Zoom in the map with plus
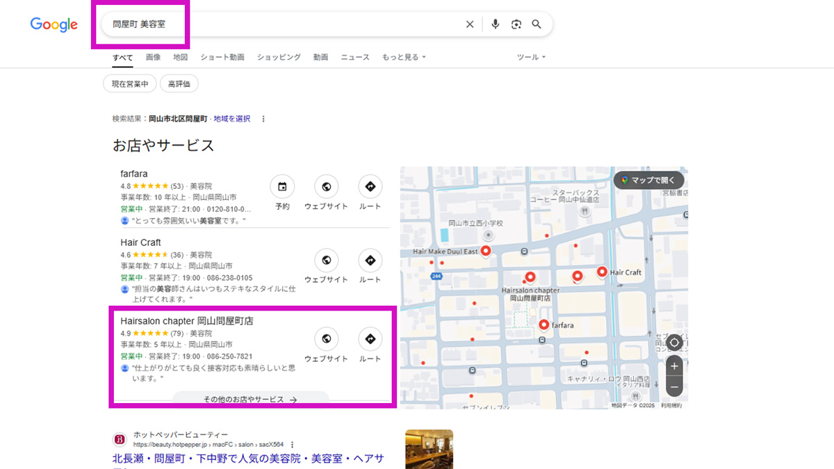The height and width of the screenshot is (469, 834). pos(674,366)
